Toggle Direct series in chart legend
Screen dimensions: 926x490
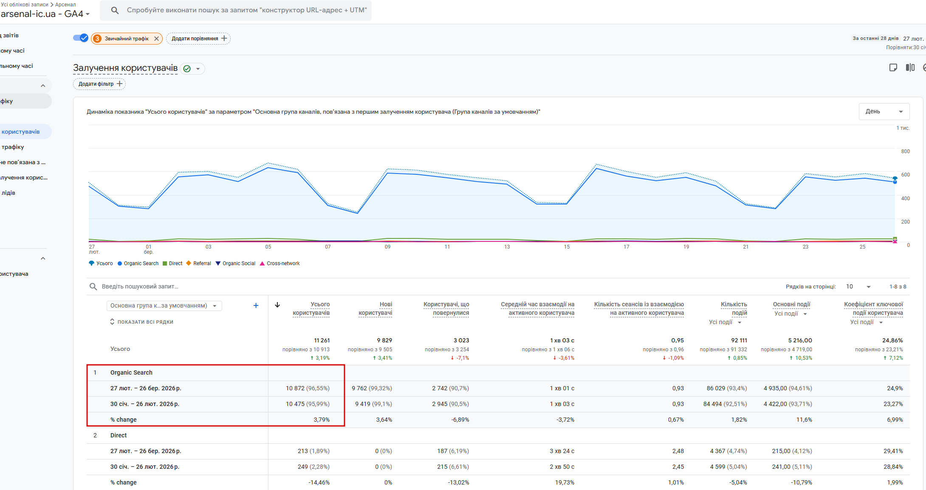[x=172, y=263]
